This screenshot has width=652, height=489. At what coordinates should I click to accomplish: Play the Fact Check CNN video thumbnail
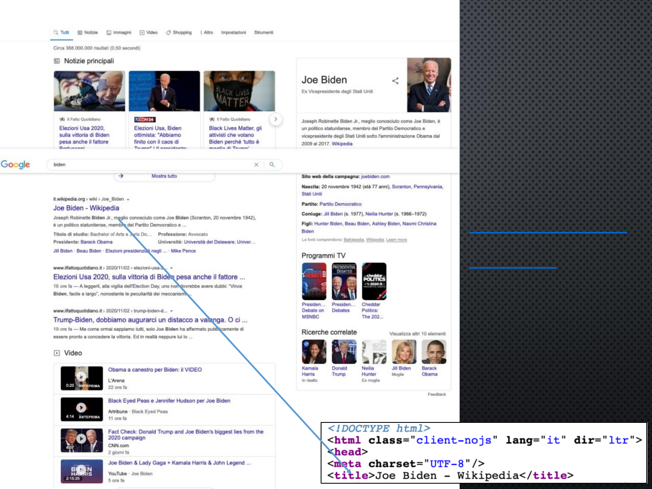click(x=81, y=440)
